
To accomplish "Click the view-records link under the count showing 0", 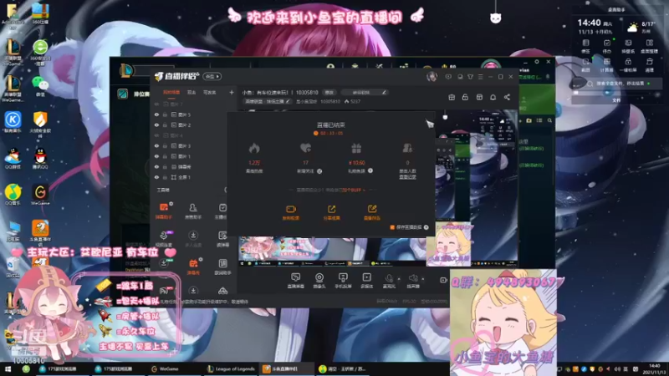I will point(407,176).
